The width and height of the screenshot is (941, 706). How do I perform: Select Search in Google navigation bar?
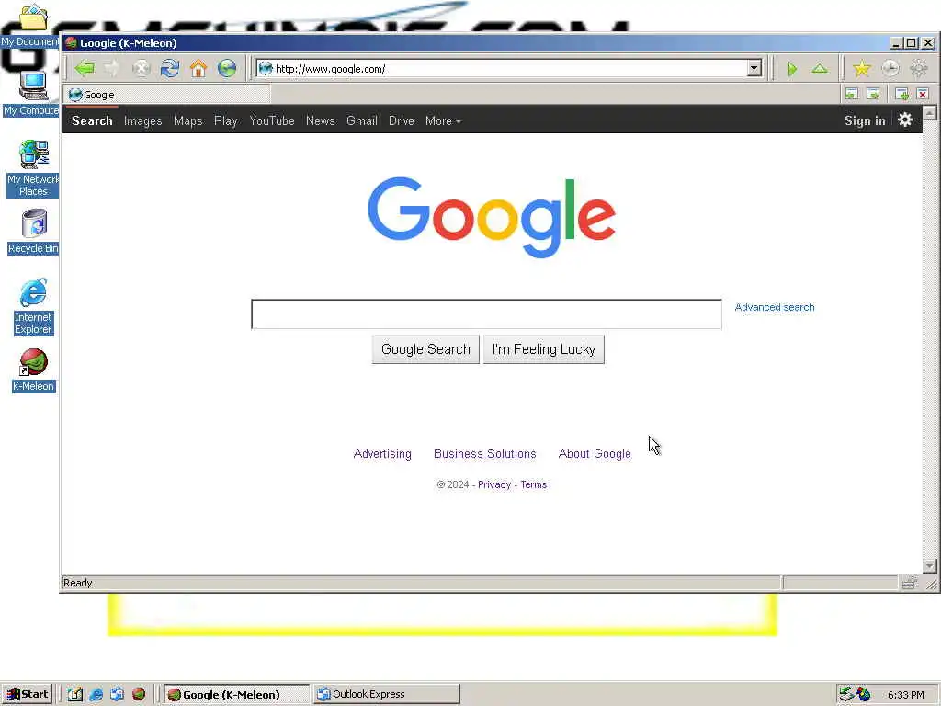pyautogui.click(x=93, y=120)
